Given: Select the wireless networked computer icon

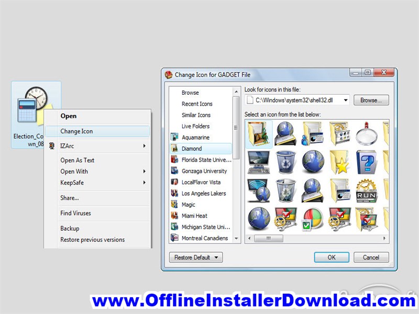Looking at the screenshot, I should click(260, 190).
